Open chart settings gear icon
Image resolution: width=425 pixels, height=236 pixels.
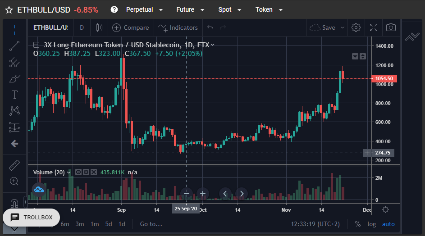click(356, 27)
